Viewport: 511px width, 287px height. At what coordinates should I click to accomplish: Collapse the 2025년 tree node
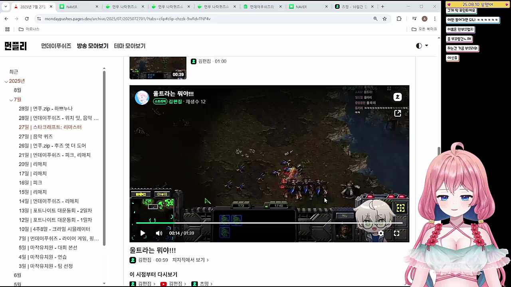pos(6,81)
